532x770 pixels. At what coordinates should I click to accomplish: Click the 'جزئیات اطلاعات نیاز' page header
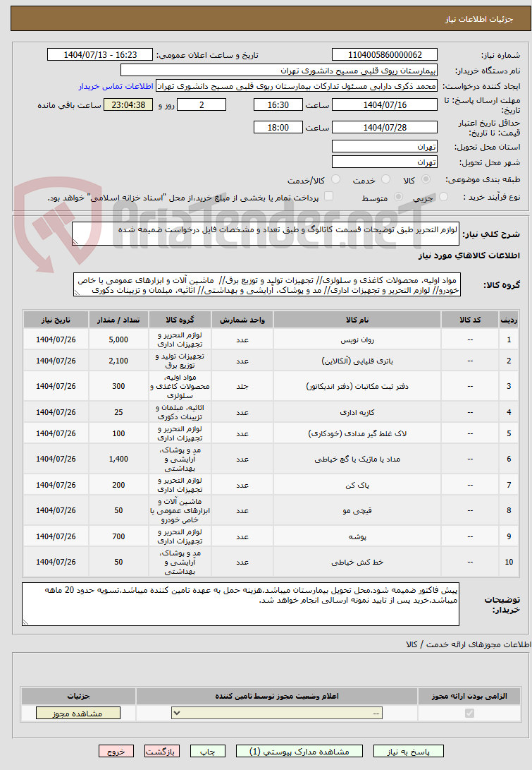tap(479, 19)
